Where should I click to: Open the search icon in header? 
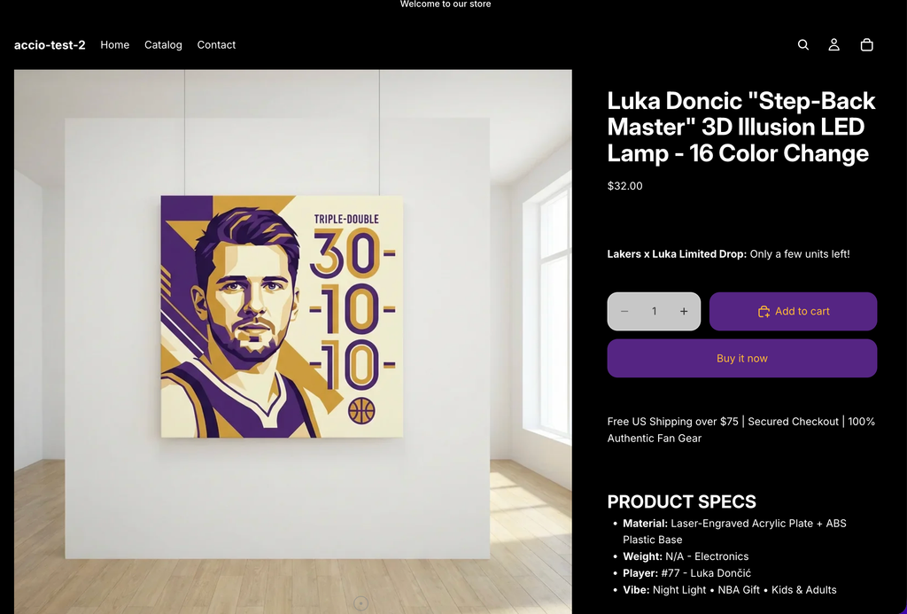tap(802, 44)
